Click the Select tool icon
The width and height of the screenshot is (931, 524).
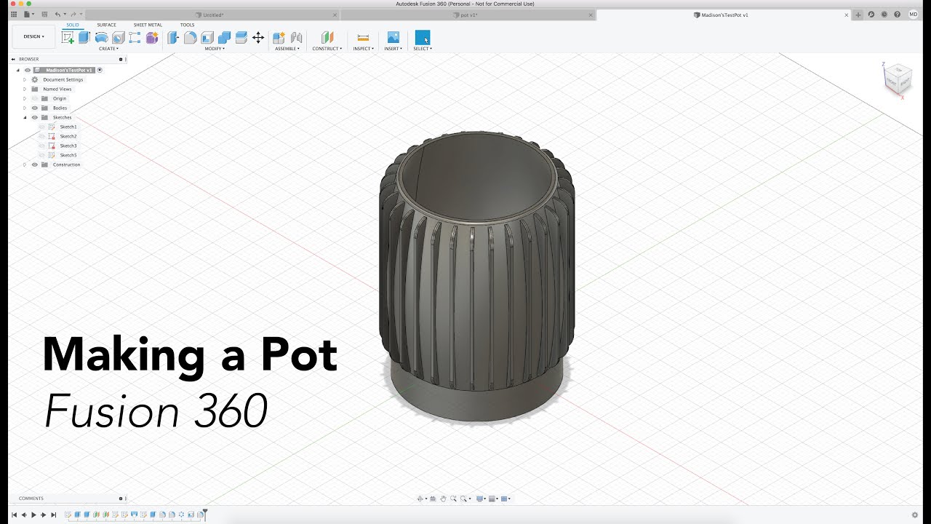tap(423, 38)
